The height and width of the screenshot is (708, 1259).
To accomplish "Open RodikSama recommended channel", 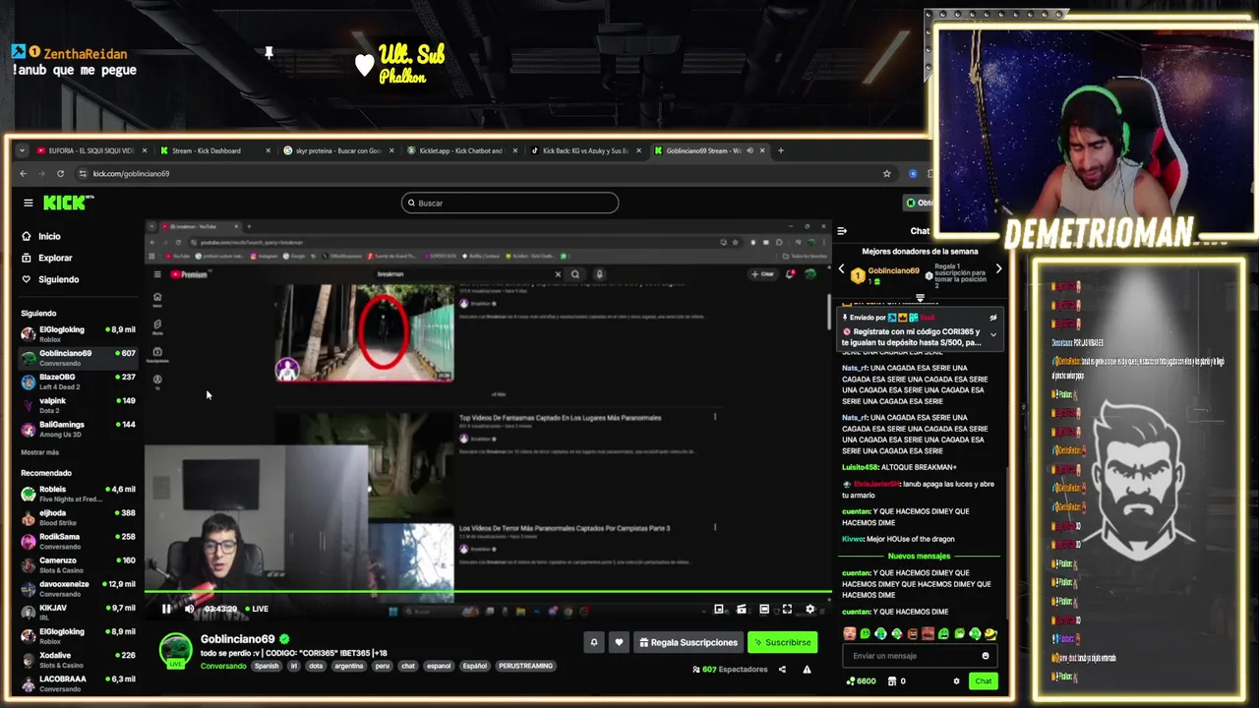I will [78, 541].
